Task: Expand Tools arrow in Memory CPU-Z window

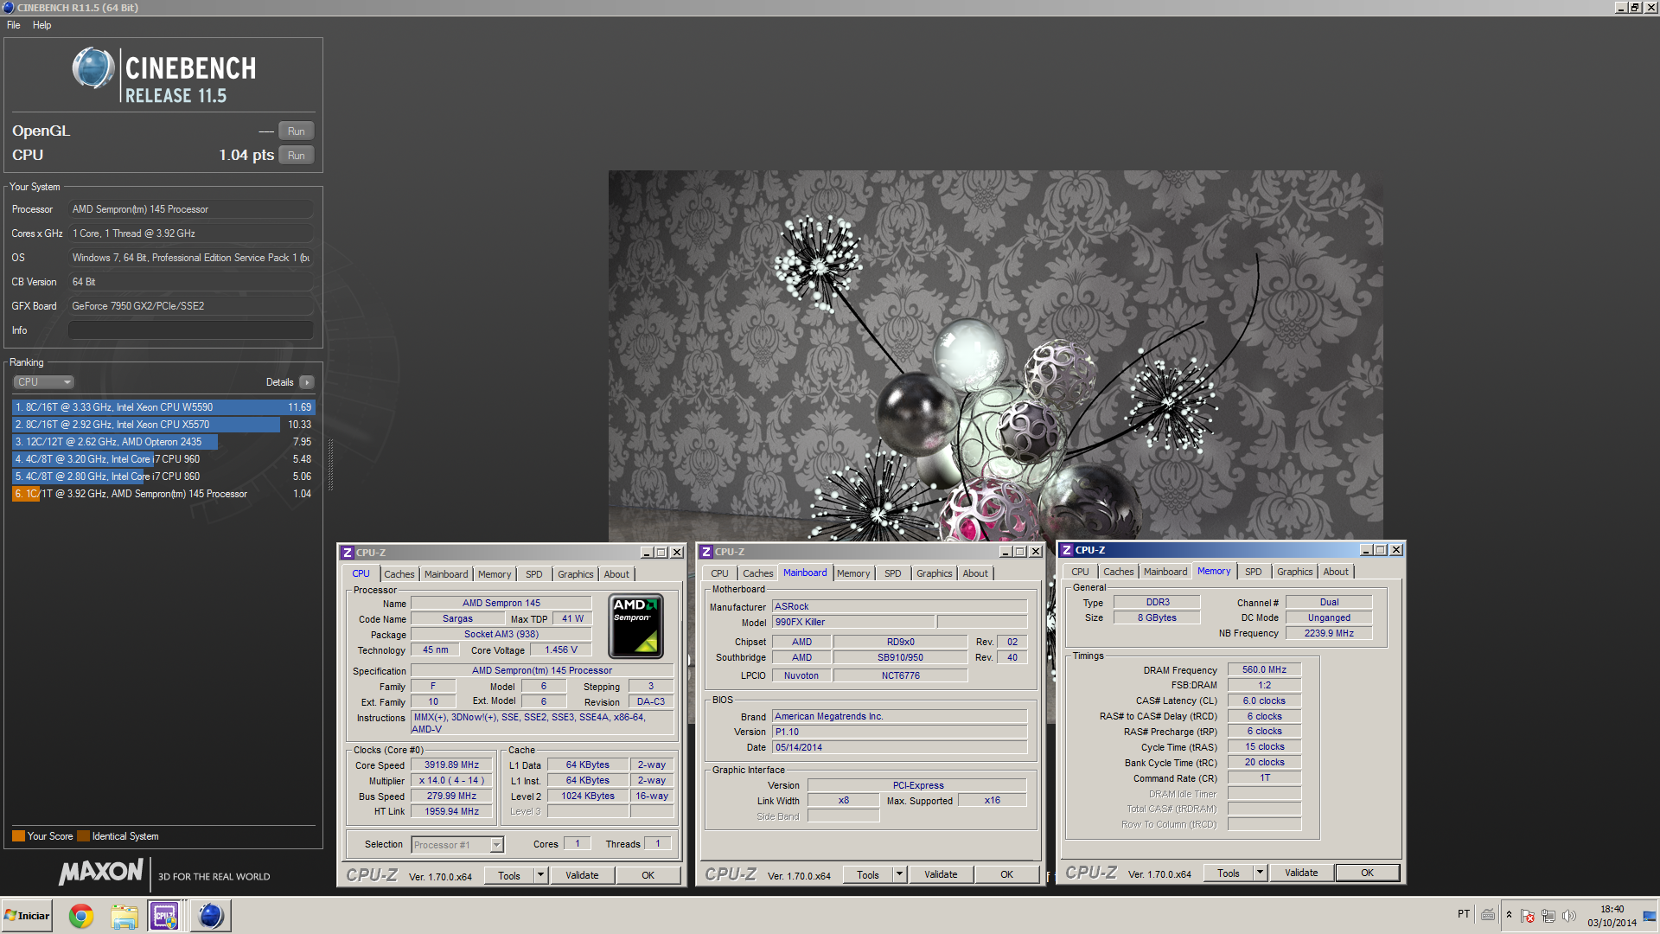Action: click(1261, 873)
